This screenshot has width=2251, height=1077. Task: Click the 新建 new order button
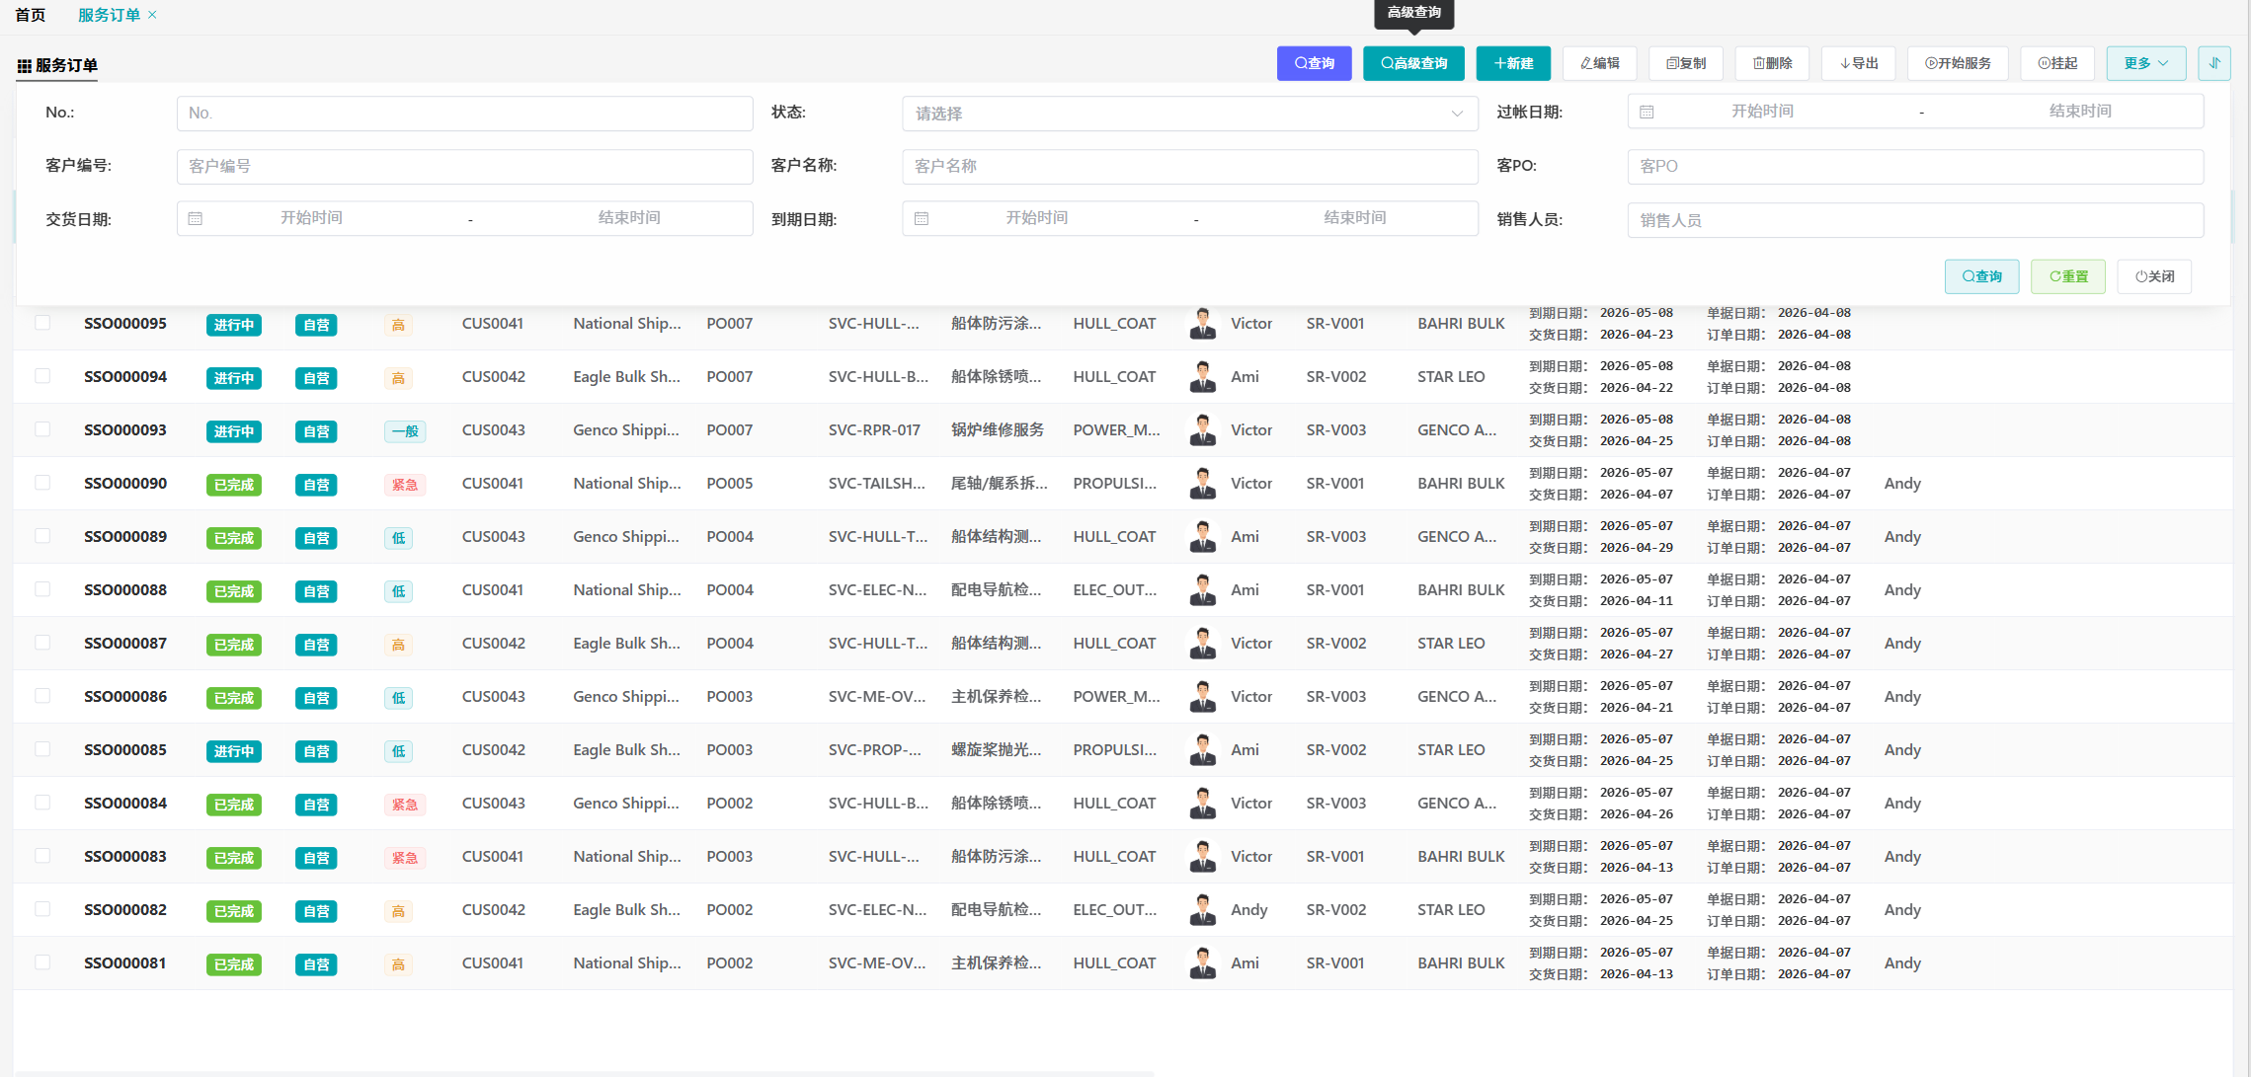pos(1512,63)
